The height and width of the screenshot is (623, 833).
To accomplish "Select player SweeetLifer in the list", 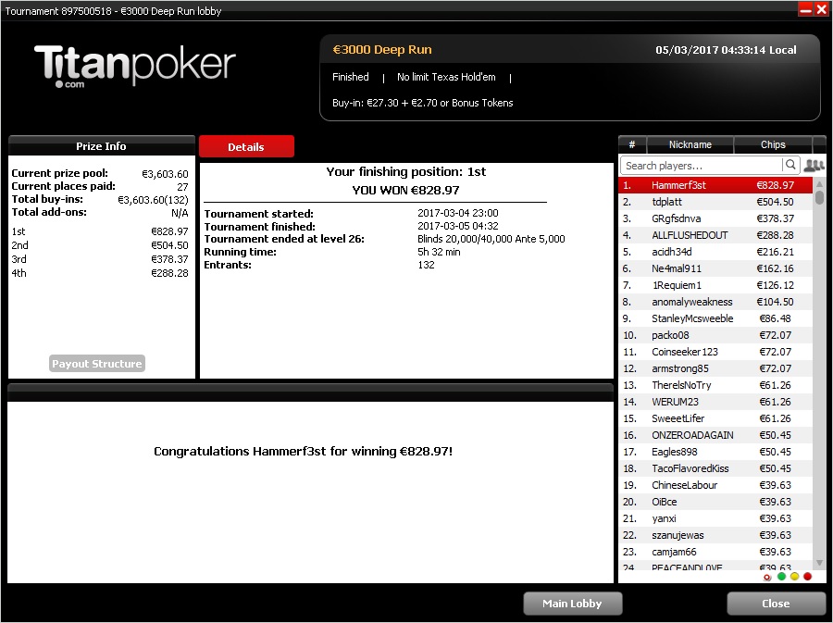I will pyautogui.click(x=715, y=418).
